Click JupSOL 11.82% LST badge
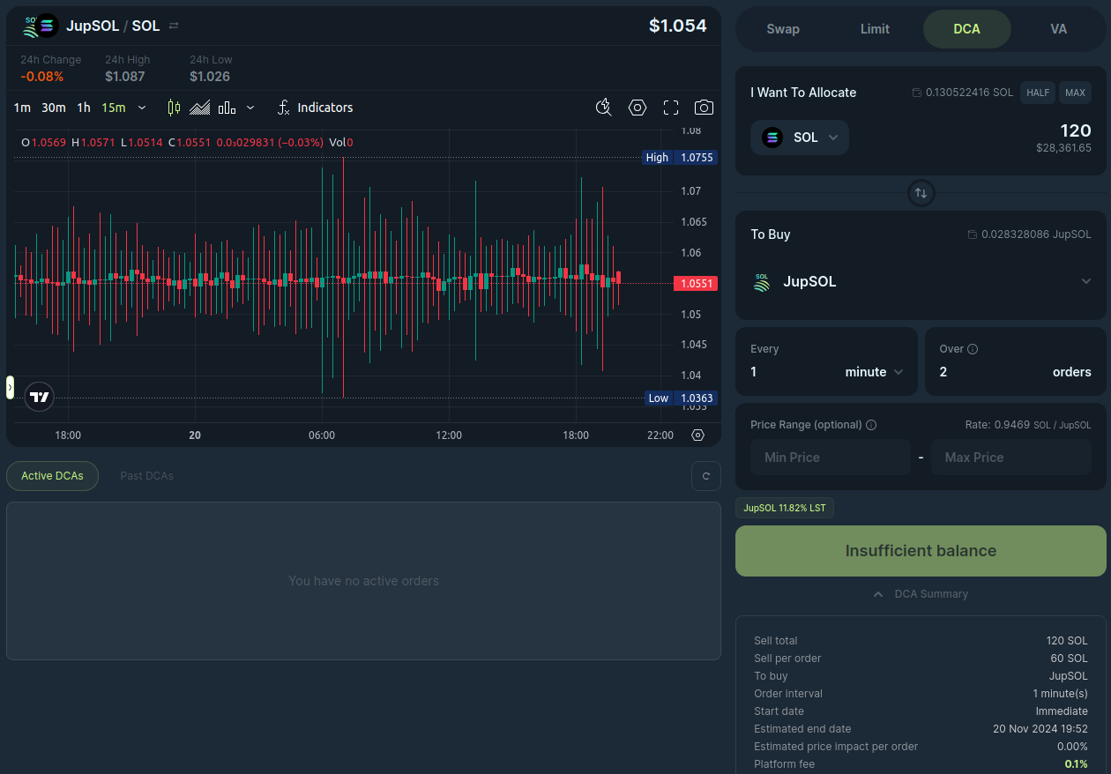Viewport: 1111px width, 774px height. [785, 508]
